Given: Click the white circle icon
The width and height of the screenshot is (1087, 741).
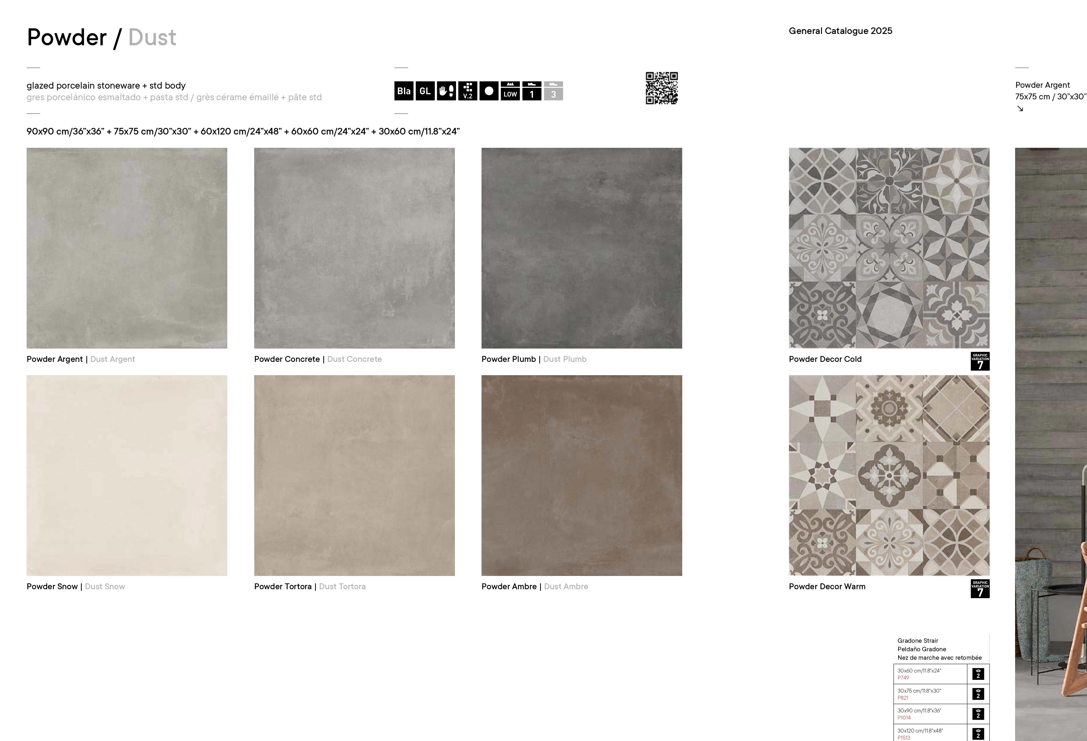Looking at the screenshot, I should pyautogui.click(x=489, y=91).
